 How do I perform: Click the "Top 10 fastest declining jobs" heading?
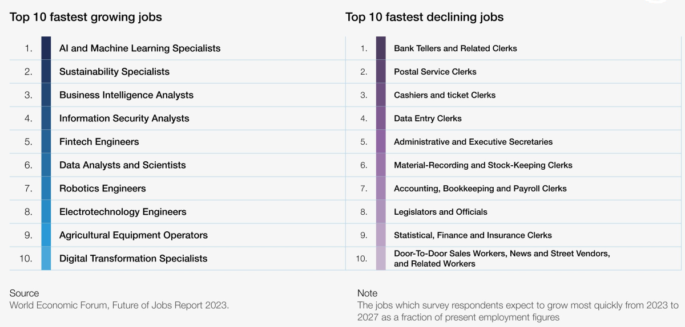[424, 17]
